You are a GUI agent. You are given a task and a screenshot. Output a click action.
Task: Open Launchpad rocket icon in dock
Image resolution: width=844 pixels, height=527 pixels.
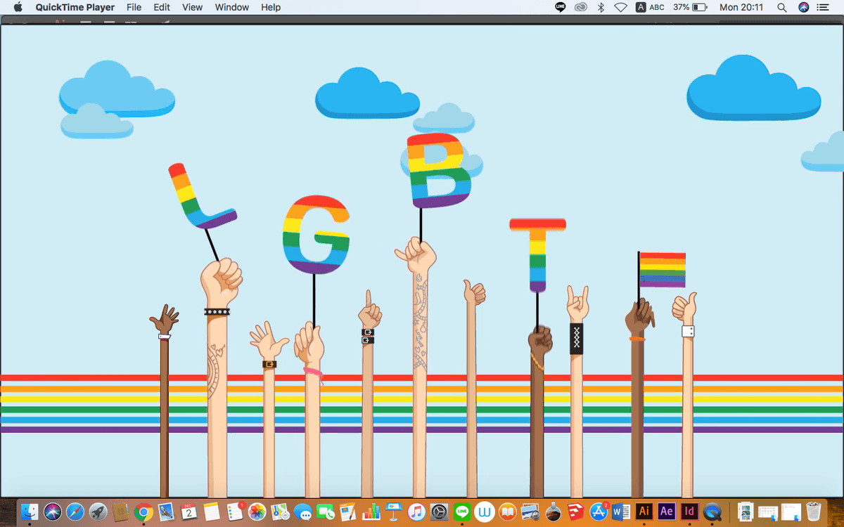point(98,512)
